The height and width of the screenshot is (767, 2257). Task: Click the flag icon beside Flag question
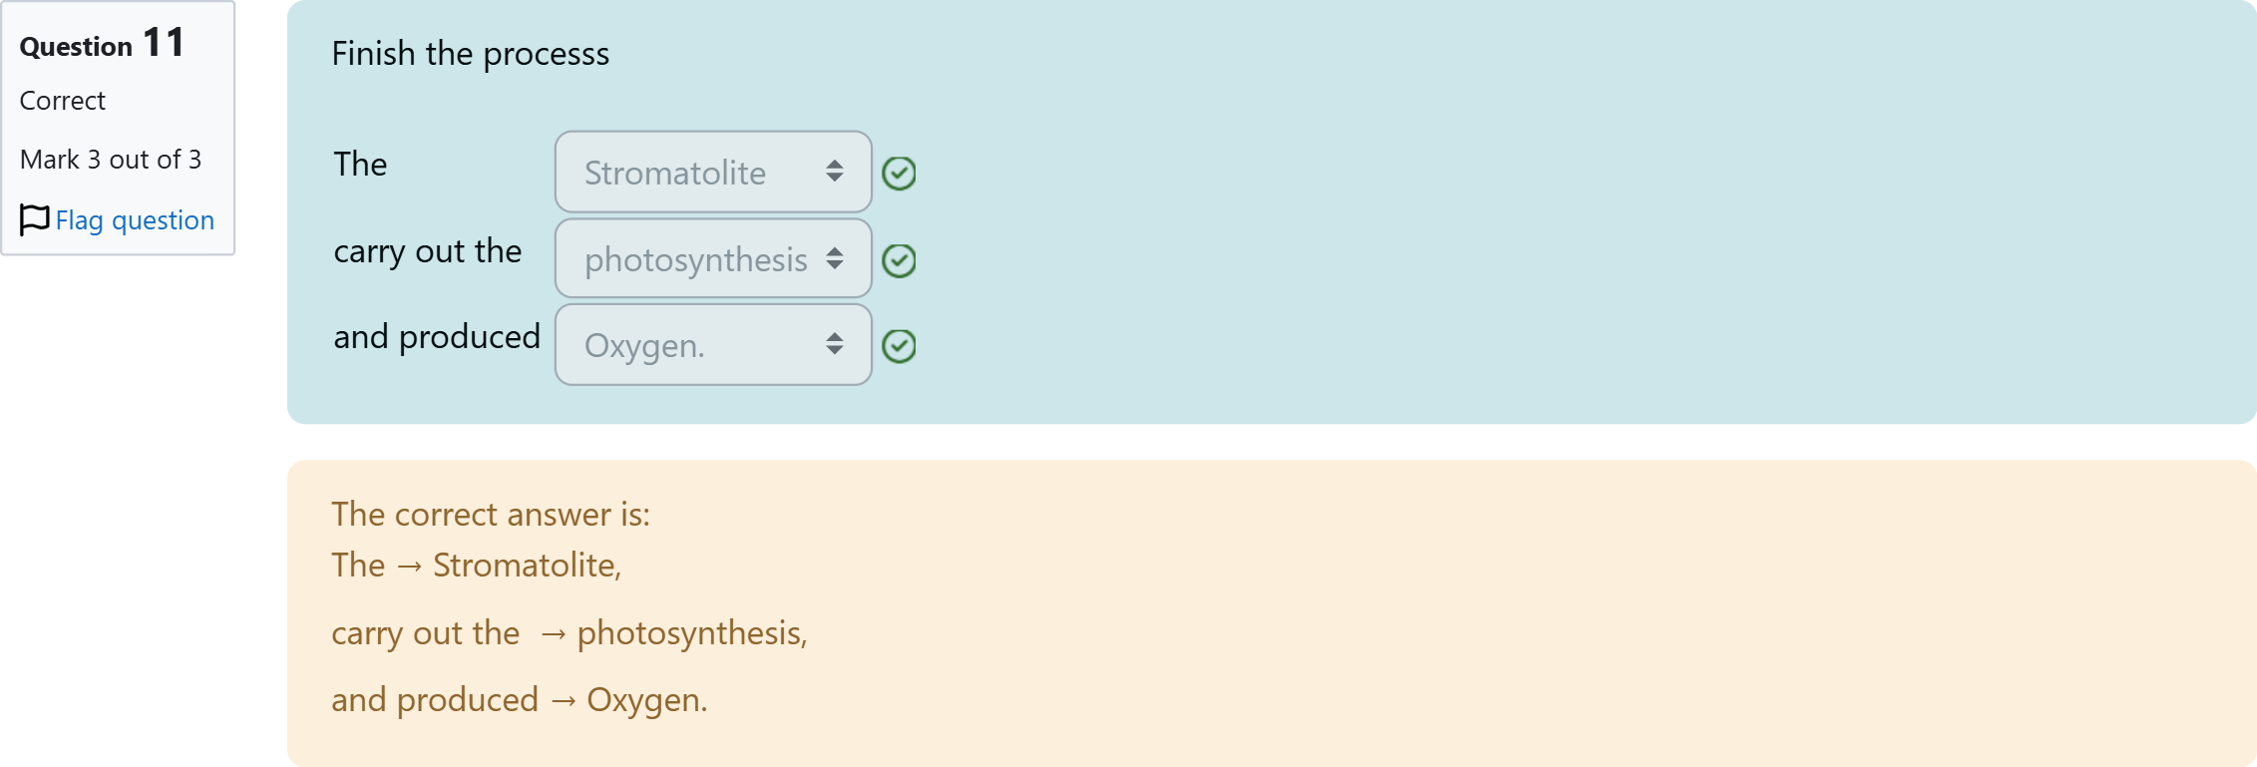[x=34, y=219]
